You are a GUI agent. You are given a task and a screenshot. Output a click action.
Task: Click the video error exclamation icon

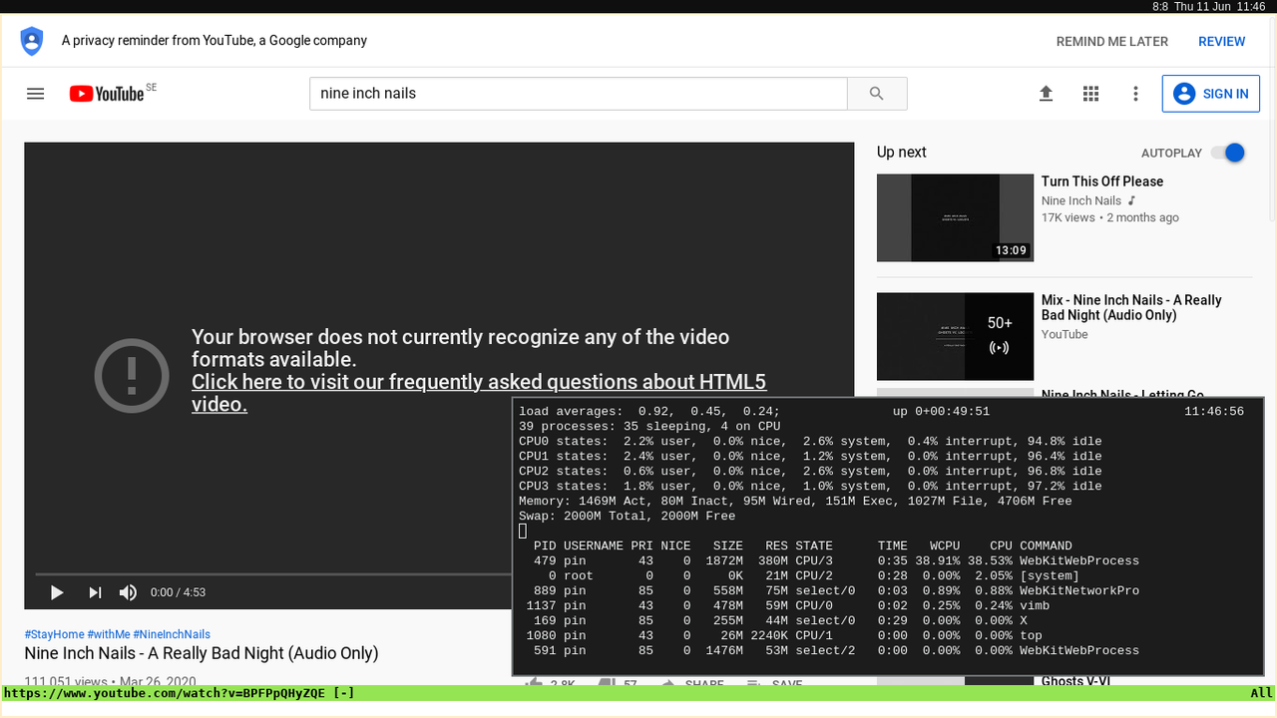click(132, 376)
